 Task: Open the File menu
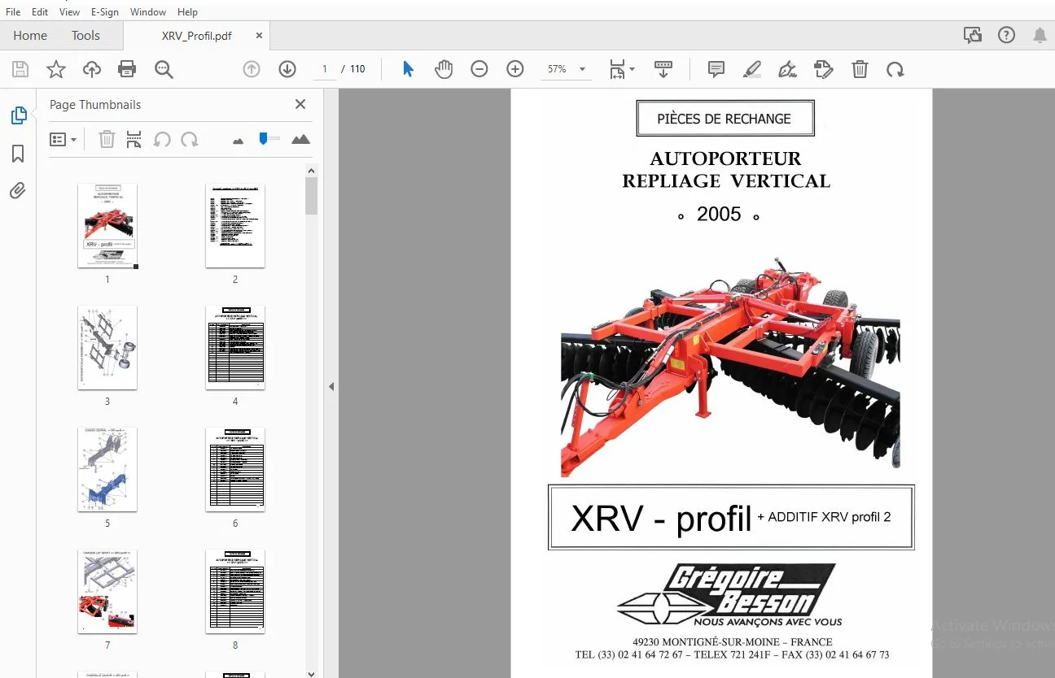pyautogui.click(x=14, y=11)
